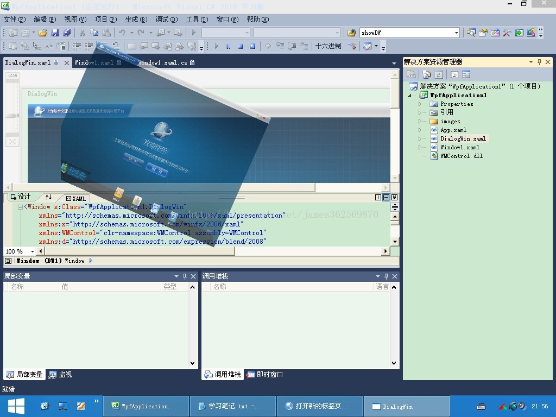Click the Save icon in toolbar

point(55,33)
